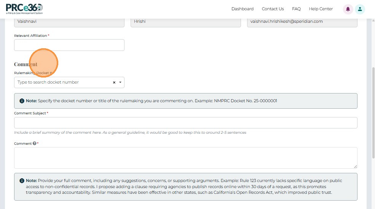This screenshot has width=375, height=209.
Task: Click the info icon in the docket note
Action: (x=22, y=101)
